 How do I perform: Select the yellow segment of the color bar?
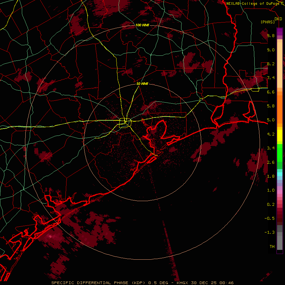click(280, 136)
